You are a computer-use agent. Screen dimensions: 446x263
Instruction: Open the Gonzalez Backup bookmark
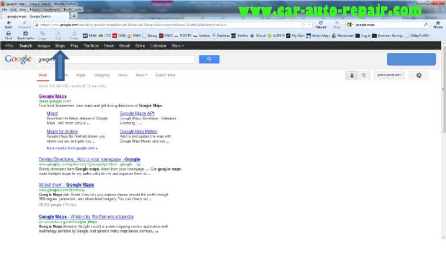coord(387,36)
